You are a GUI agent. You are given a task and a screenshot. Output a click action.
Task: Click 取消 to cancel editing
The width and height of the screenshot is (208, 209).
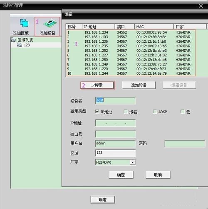158,175
